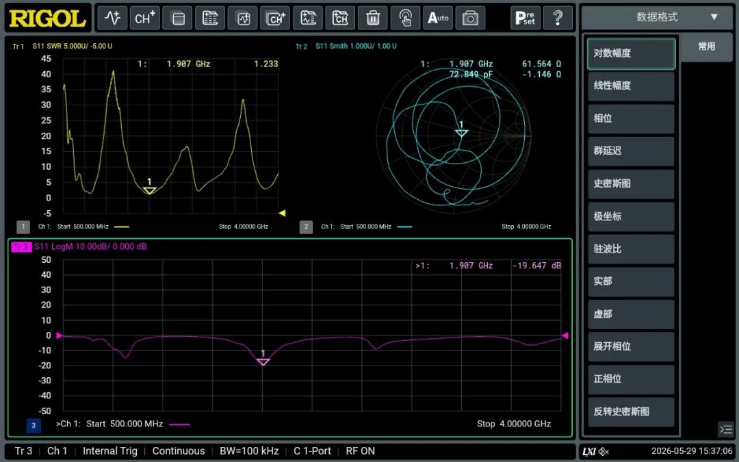Toggle the speaker mute icon in status bar
739x462 pixels.
pyautogui.click(x=604, y=452)
